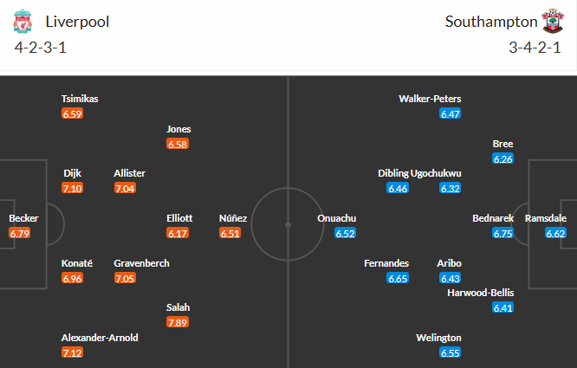
Task: Open Bednarek's 6.75 rating
Action: tap(502, 234)
